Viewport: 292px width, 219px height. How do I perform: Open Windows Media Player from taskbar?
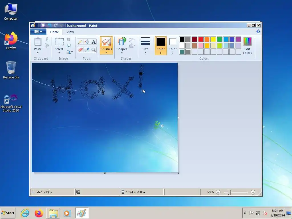(67, 213)
